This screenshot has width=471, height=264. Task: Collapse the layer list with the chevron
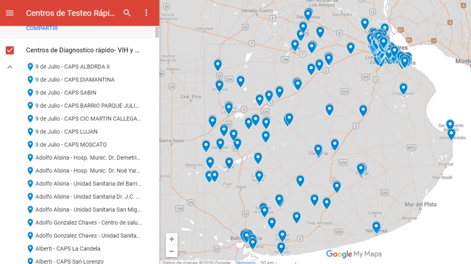(x=10, y=67)
